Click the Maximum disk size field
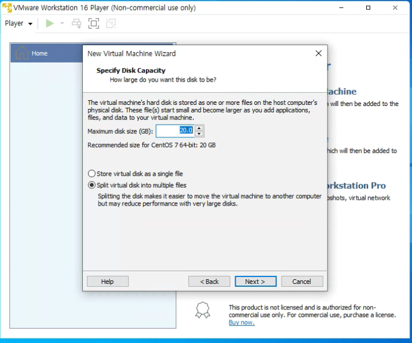The image size is (412, 343). point(175,130)
